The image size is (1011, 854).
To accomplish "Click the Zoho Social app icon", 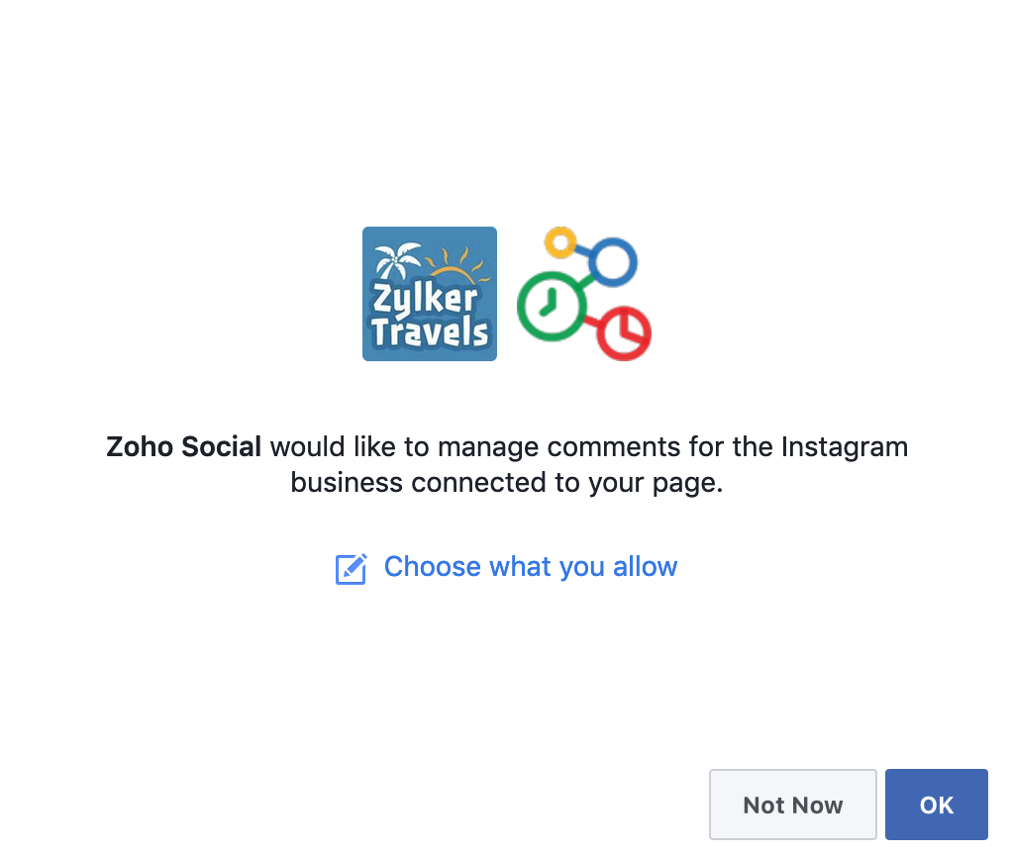I will [x=583, y=294].
